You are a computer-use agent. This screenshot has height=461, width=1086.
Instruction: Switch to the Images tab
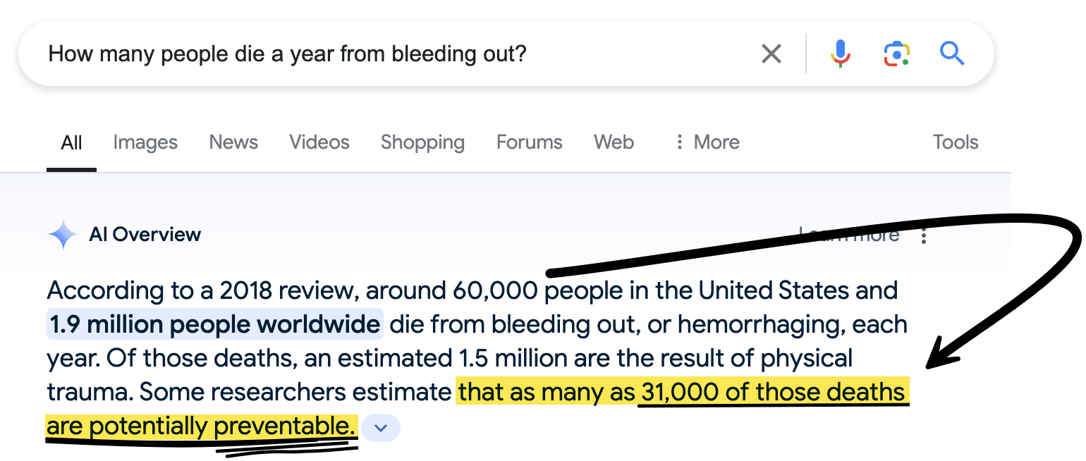tap(145, 142)
